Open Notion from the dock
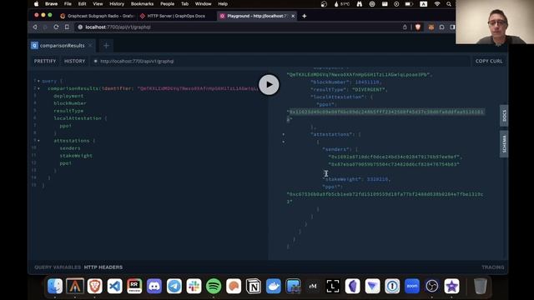The width and height of the screenshot is (534, 300). coord(254,286)
